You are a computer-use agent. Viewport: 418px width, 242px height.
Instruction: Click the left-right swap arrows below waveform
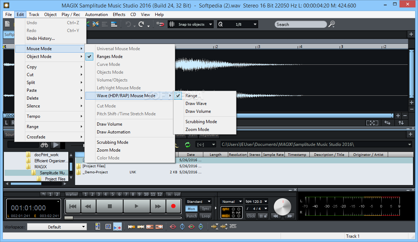387,123
